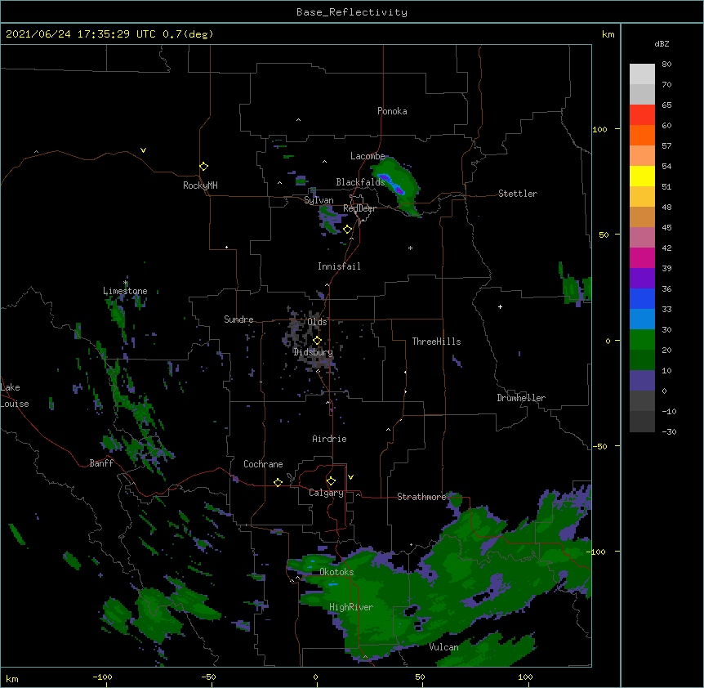Click the 45 value on the dBZ scale
This screenshot has height=688, width=704.
(666, 228)
